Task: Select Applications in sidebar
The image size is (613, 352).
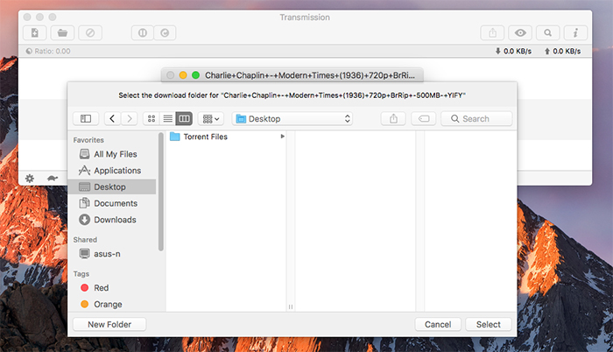Action: tap(112, 171)
